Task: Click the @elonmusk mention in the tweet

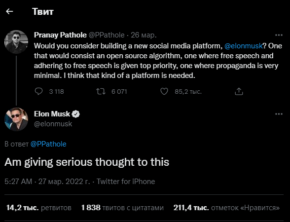Action: click(x=244, y=46)
